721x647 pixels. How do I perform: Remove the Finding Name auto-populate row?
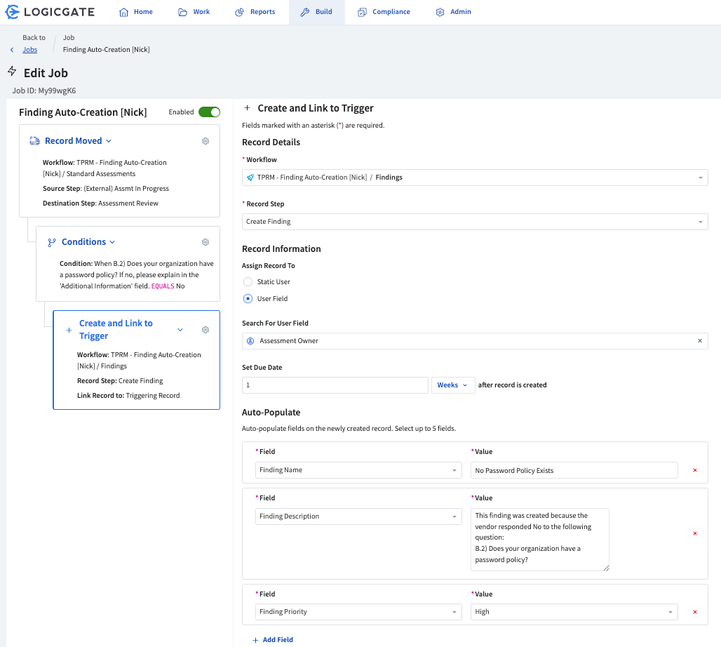694,470
